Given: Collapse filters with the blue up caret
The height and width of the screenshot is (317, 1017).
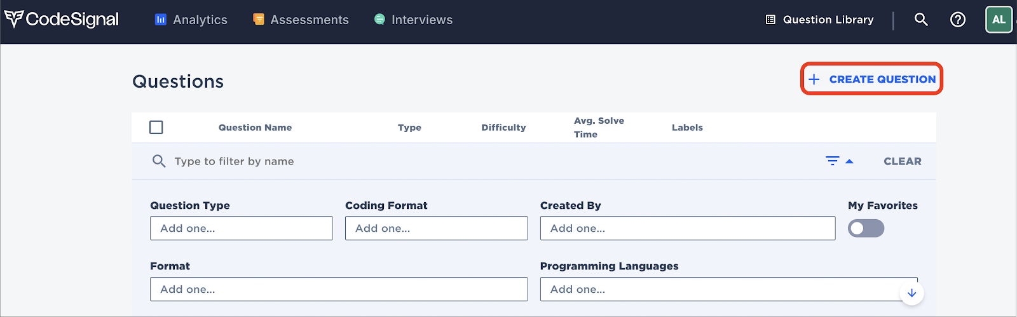Looking at the screenshot, I should [849, 161].
